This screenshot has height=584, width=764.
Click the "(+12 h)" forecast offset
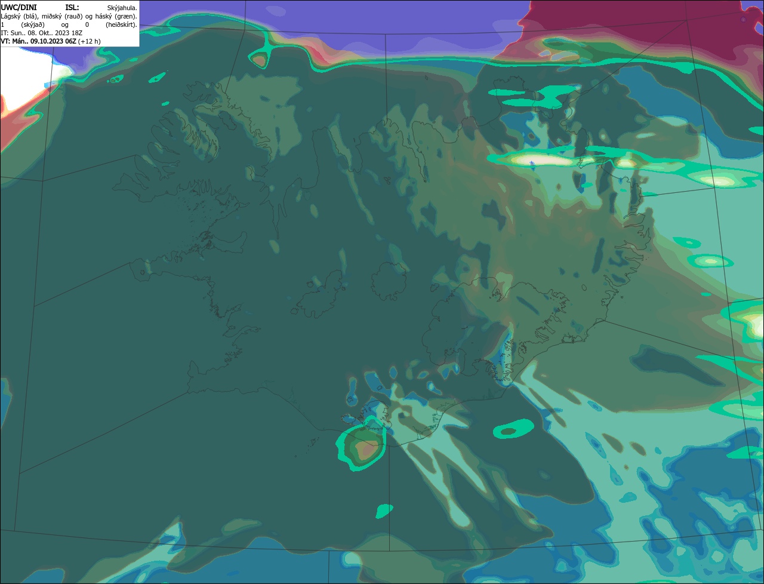coord(89,41)
